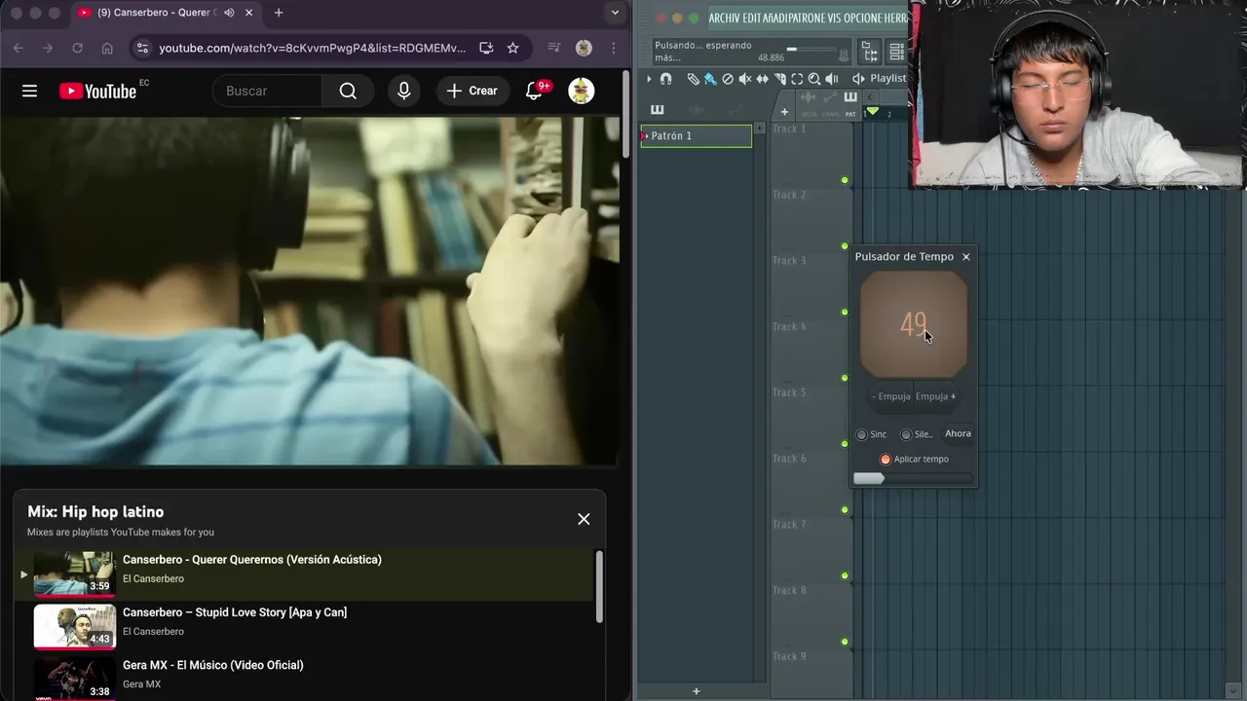Image resolution: width=1247 pixels, height=701 pixels.
Task: Open the channel rack icon in FL toolbar
Action: point(896,52)
